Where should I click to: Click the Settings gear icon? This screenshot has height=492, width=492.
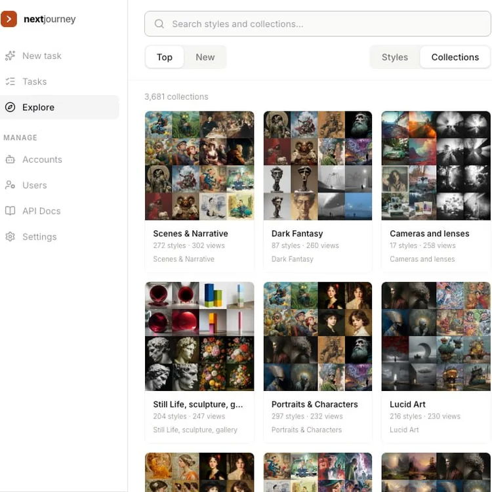click(10, 237)
